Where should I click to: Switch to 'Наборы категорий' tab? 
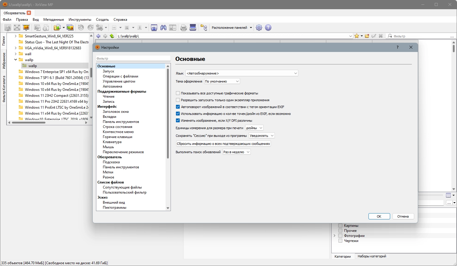(x=372, y=256)
